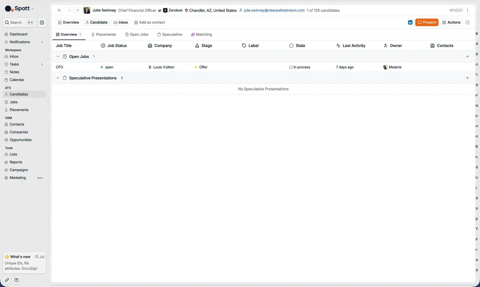
Task: Go to Jobs under ATS
Action: pos(24,102)
